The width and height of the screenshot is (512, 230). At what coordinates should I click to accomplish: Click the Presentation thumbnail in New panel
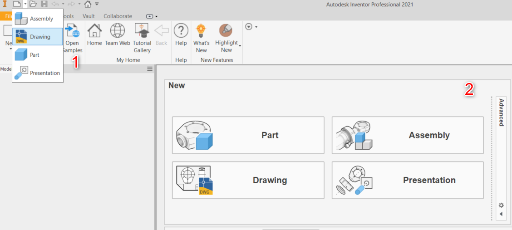point(354,180)
